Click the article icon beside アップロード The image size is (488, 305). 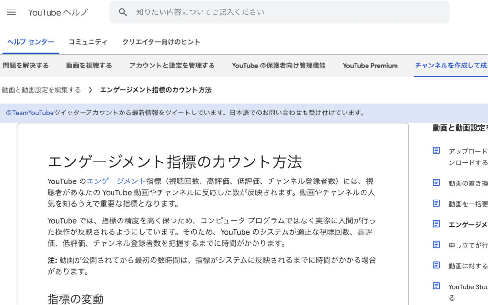(x=437, y=151)
